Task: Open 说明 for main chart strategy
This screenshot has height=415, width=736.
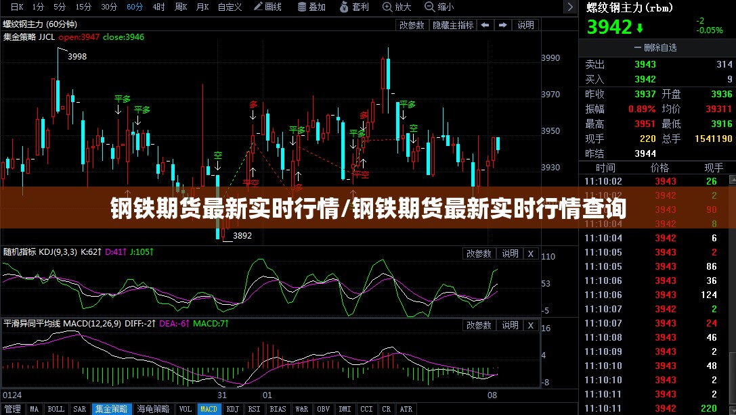Action: click(525, 25)
